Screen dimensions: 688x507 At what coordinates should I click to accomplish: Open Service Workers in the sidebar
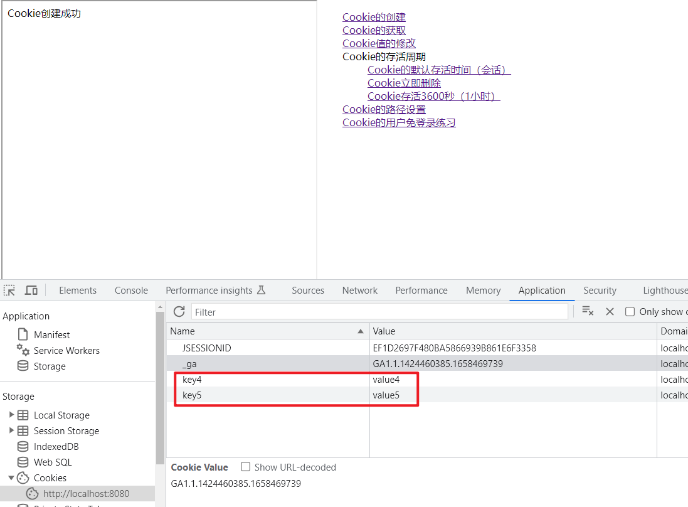(x=66, y=351)
